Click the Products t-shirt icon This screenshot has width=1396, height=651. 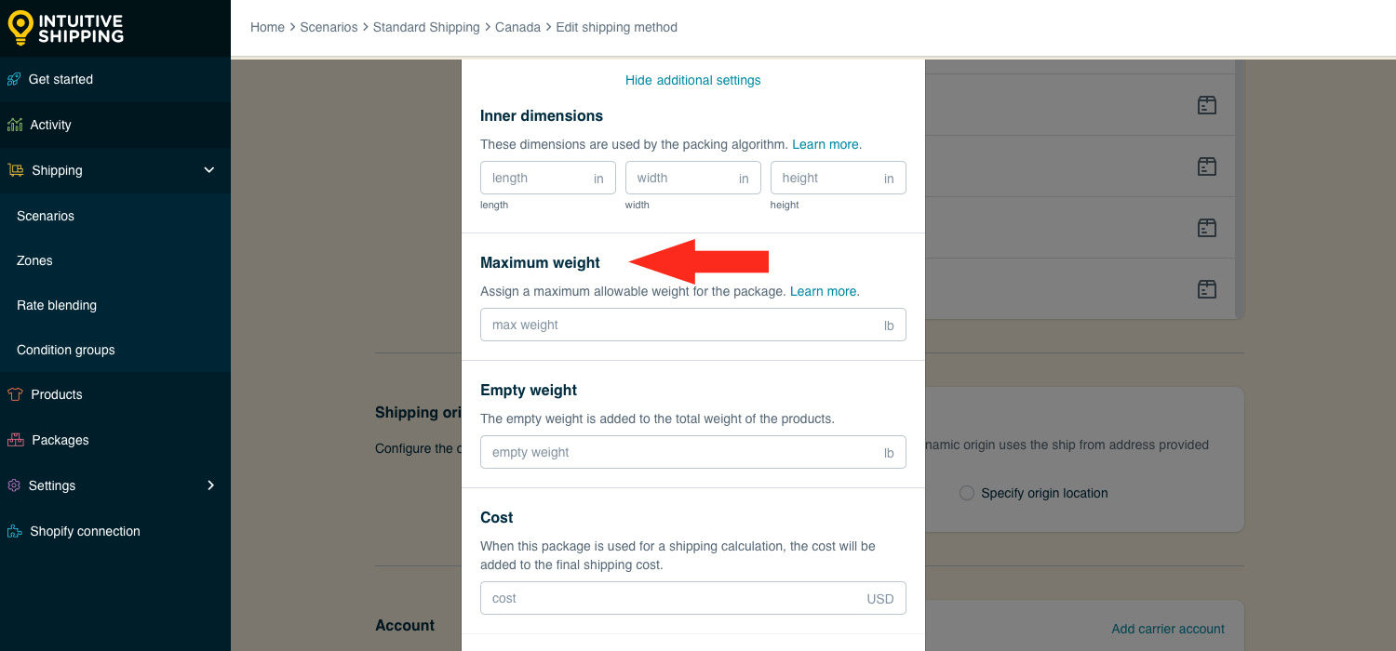coord(14,394)
